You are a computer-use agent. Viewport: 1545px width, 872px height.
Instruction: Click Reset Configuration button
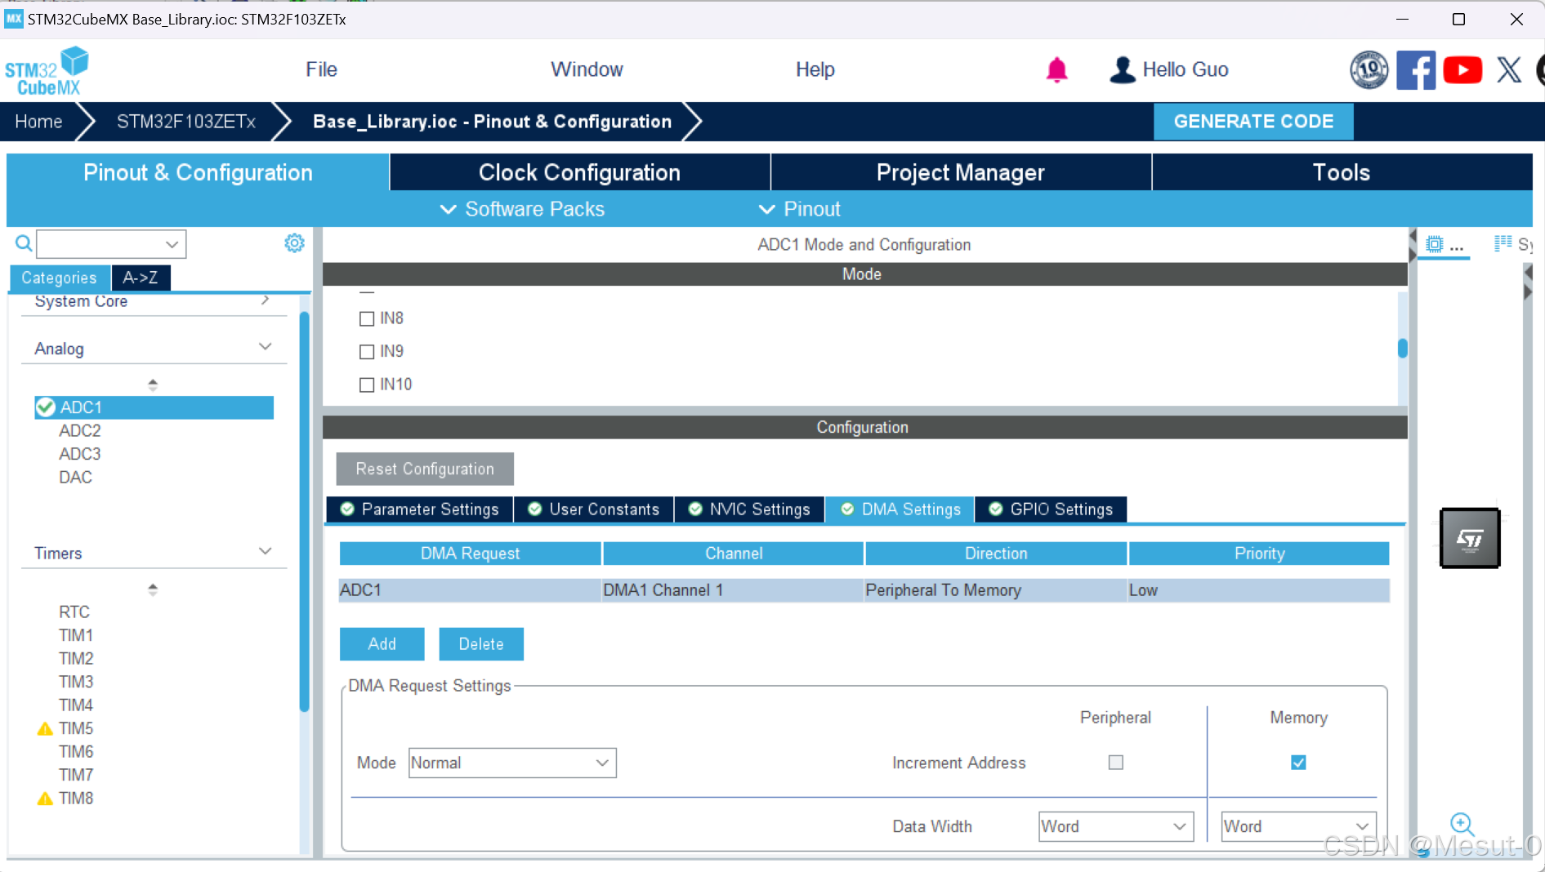[425, 469]
